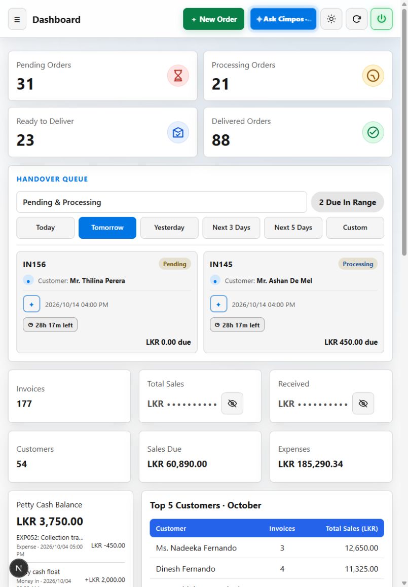The image size is (408, 587).
Task: Select the Next 3 Days tab
Action: pyautogui.click(x=231, y=228)
